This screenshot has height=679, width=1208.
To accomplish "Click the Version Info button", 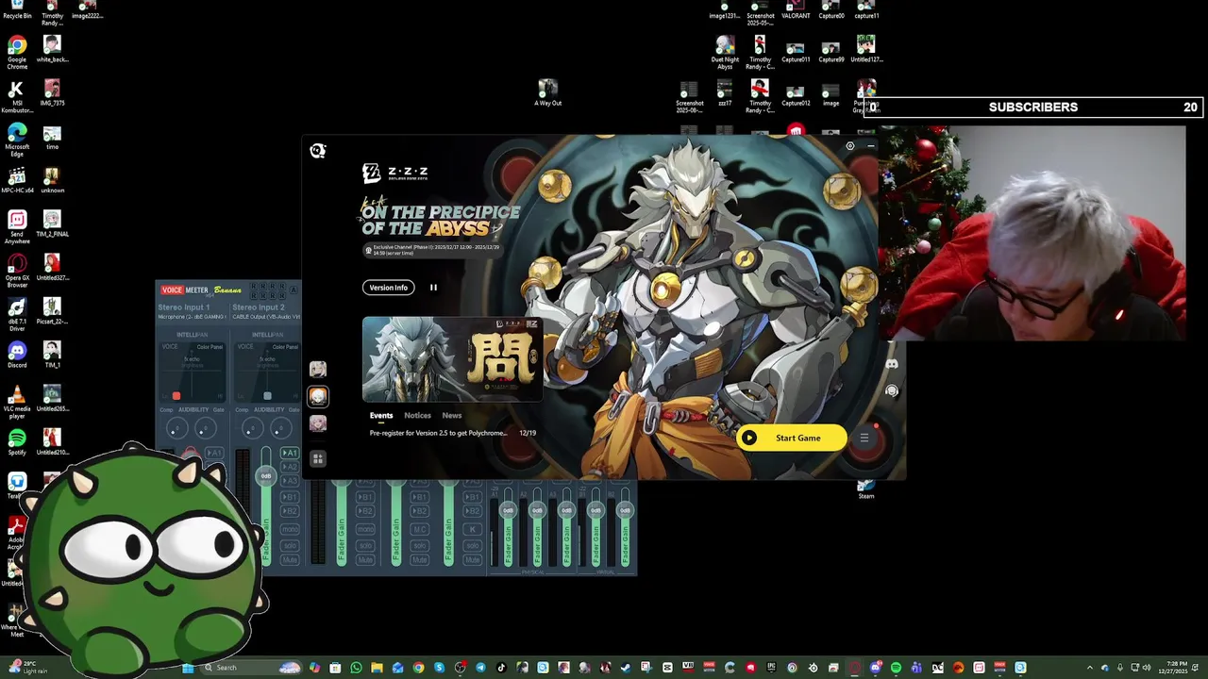I will point(389,288).
